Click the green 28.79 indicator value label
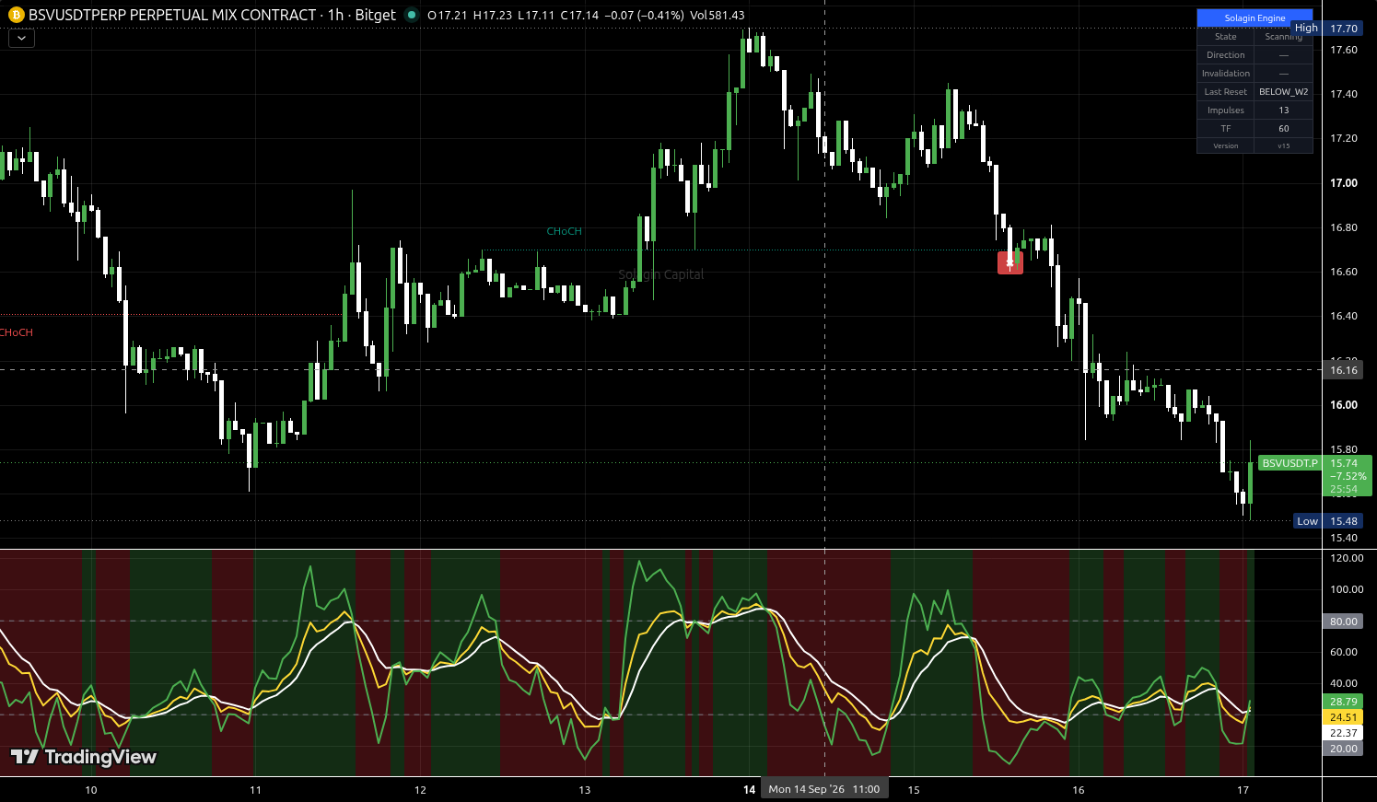 point(1343,702)
